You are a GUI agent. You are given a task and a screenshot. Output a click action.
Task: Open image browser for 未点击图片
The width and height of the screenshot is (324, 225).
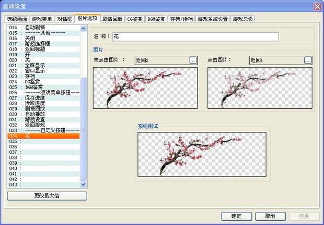pyautogui.click(x=193, y=60)
